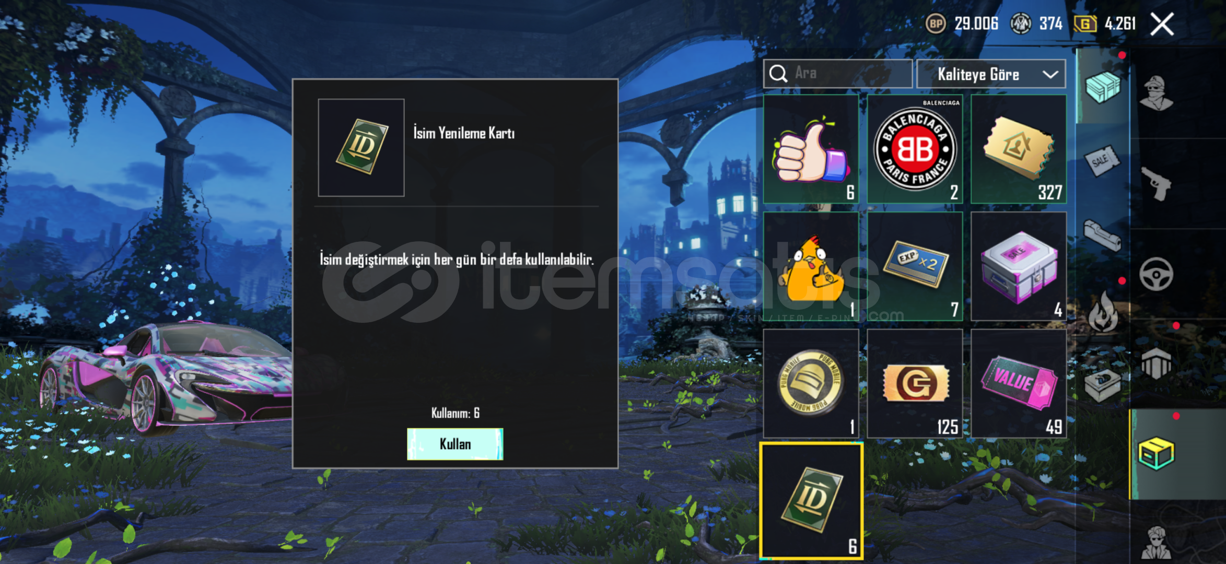Select the golden house ticket with 327
The image size is (1226, 564).
pos(1018,149)
